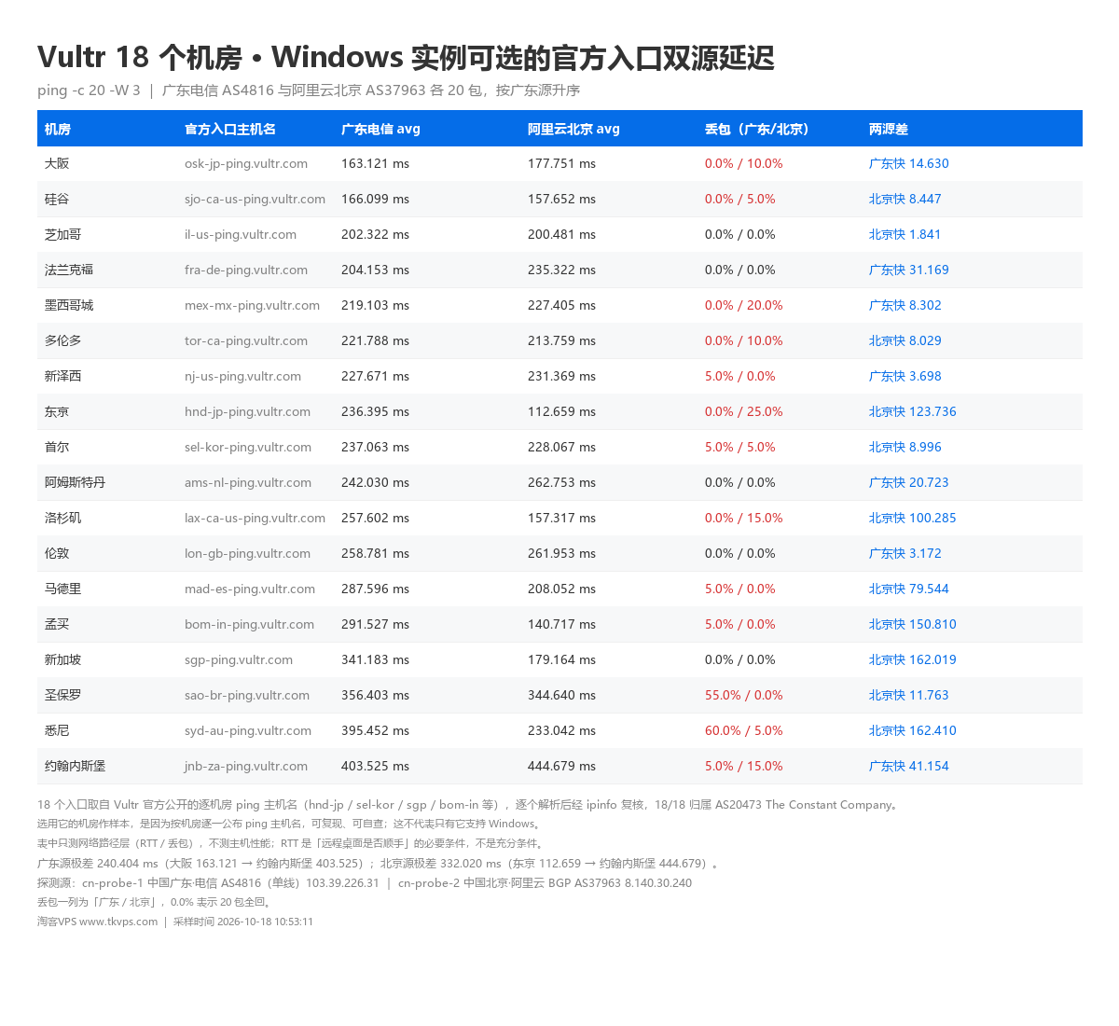Click the 北京快 100.285 difference value

tap(913, 518)
